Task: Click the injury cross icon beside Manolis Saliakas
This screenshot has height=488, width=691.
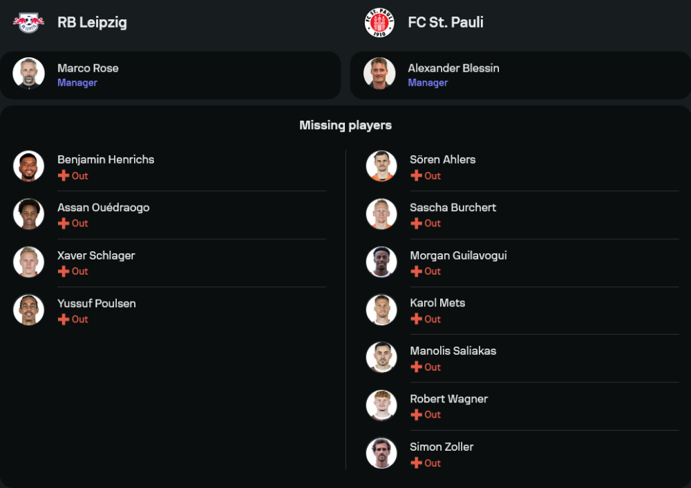Action: (416, 367)
